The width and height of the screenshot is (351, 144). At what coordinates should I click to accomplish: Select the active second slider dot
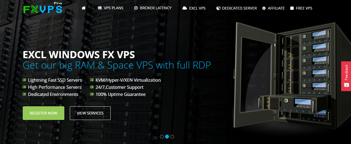(167, 137)
